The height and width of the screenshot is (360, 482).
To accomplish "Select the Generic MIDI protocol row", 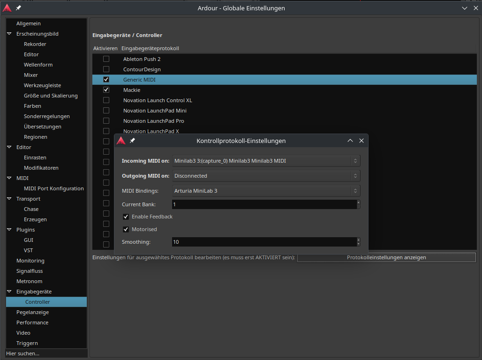I will (x=284, y=79).
